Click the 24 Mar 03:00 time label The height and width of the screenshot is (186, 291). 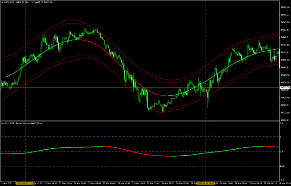coord(169,183)
